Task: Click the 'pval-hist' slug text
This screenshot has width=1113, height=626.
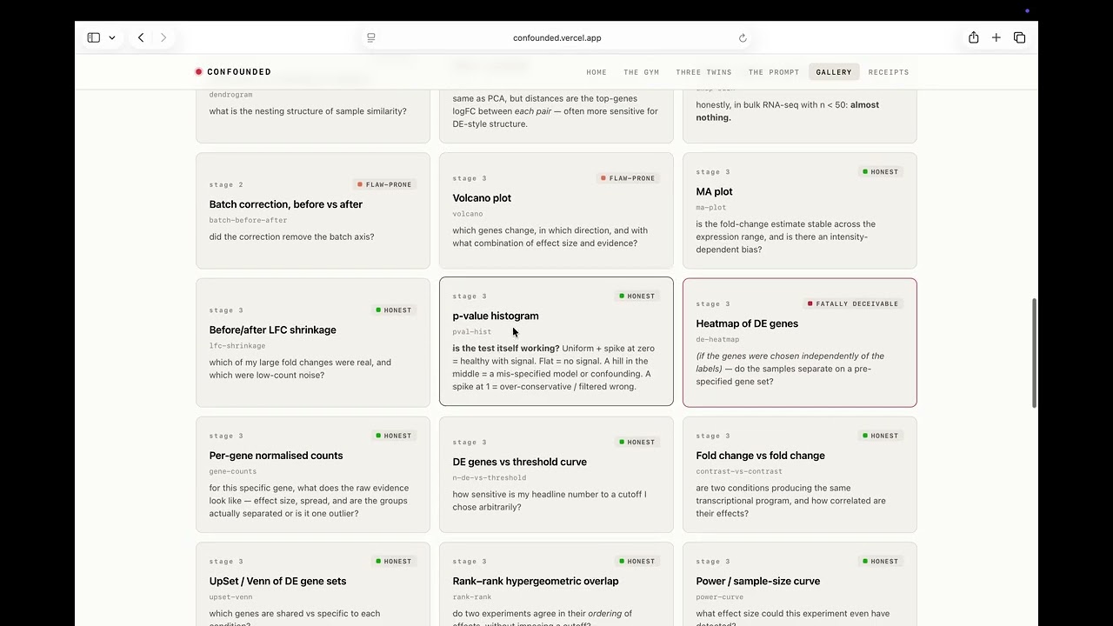Action: (472, 332)
